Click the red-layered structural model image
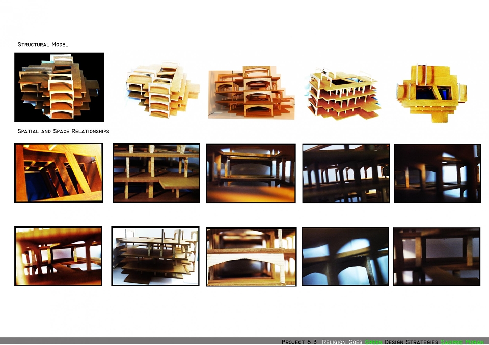The height and width of the screenshot is (345, 489). (345, 93)
